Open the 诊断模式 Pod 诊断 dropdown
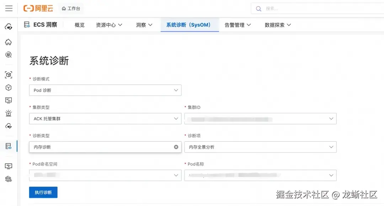This screenshot has width=384, height=206. coord(105,90)
